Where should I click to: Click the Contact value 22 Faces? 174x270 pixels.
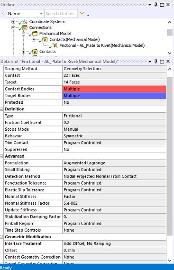pyautogui.click(x=114, y=75)
